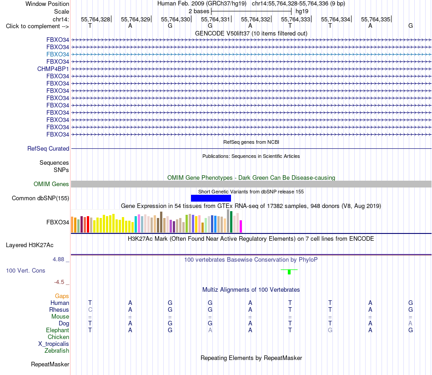
Task: Click the 4.88 PhyloP upper scale value
Action: coord(58,259)
